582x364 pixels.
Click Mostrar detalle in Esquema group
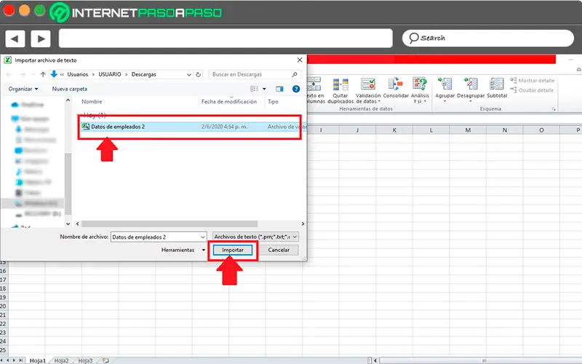[533, 81]
